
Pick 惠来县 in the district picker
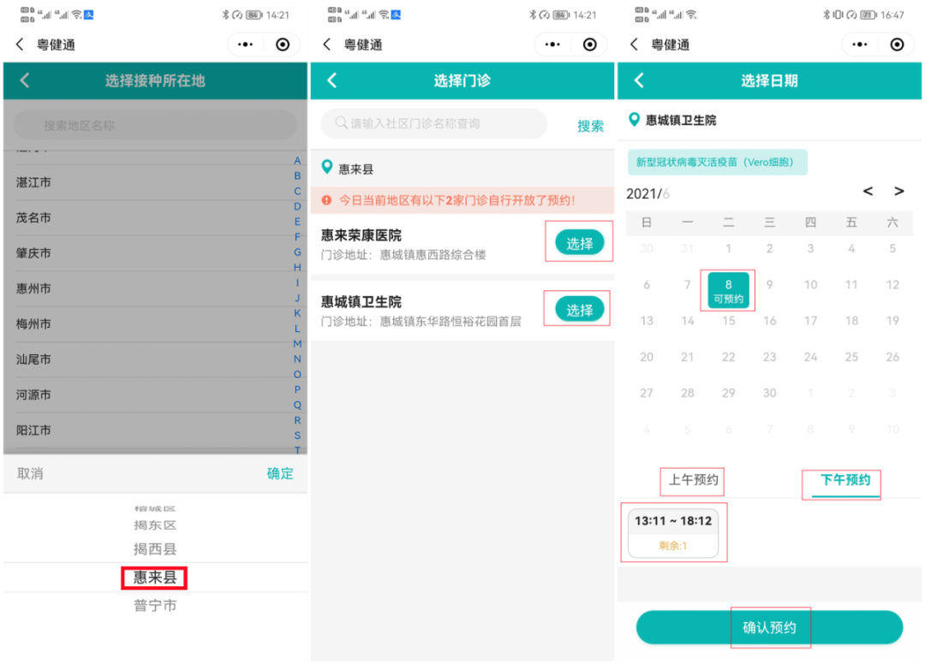tap(154, 578)
